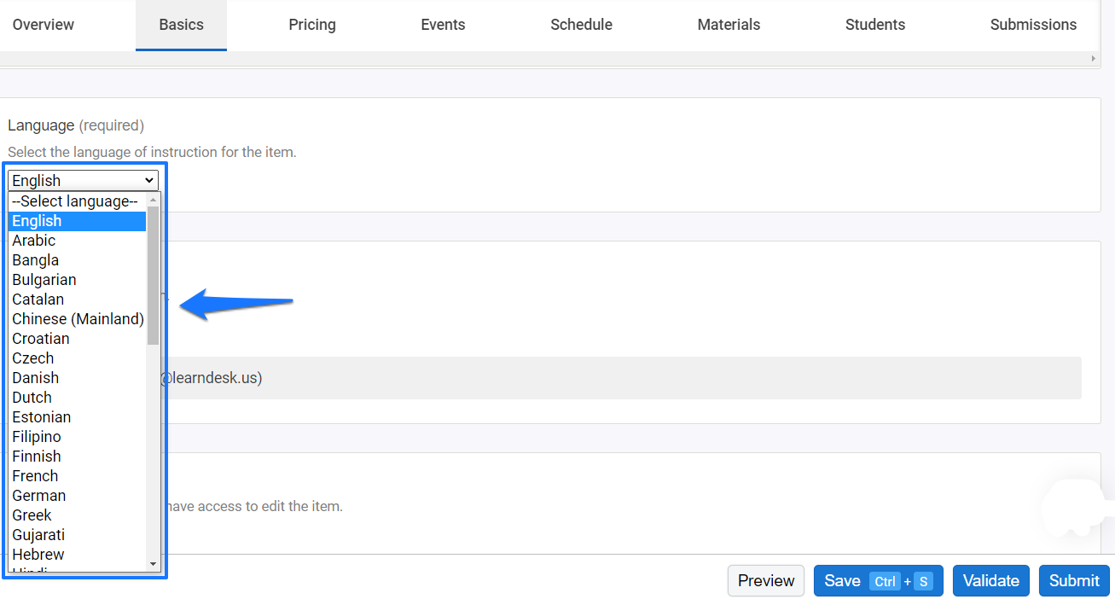
Task: Open the Overview tab
Action: pos(43,25)
